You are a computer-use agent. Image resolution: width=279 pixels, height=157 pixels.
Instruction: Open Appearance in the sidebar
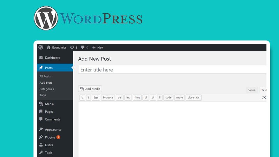(55, 129)
